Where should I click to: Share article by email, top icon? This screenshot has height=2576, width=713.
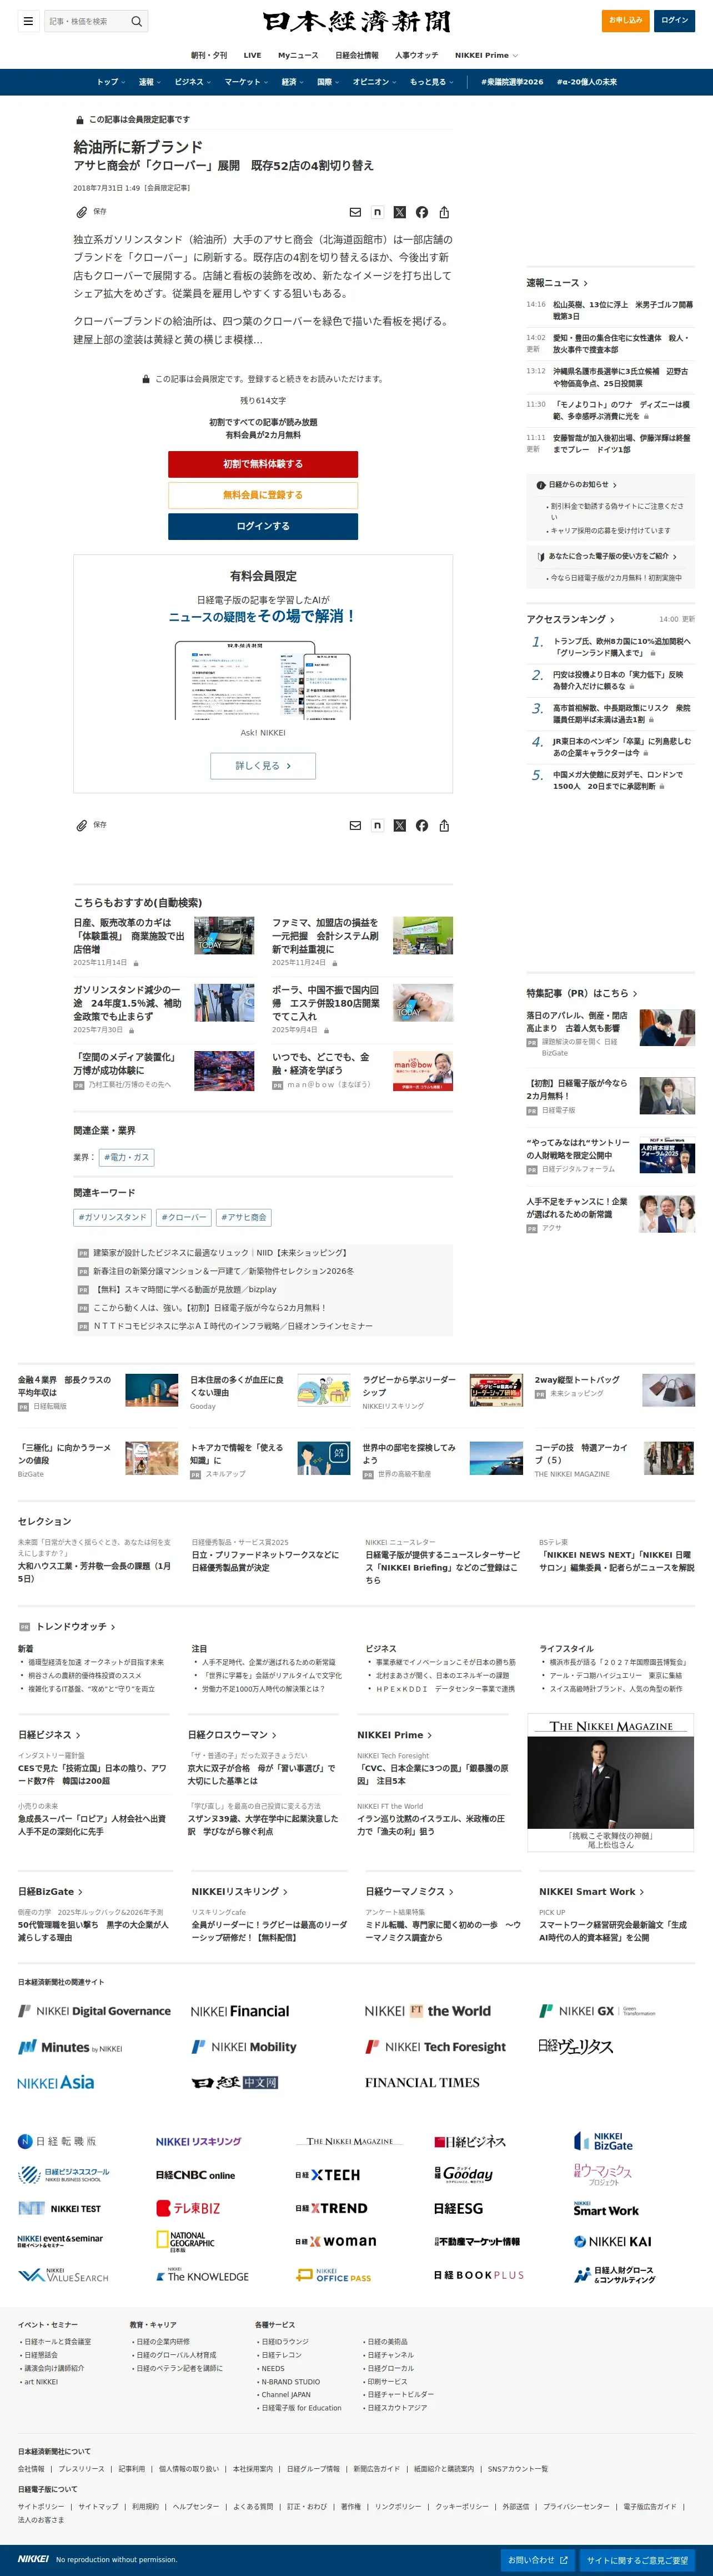[x=355, y=212]
